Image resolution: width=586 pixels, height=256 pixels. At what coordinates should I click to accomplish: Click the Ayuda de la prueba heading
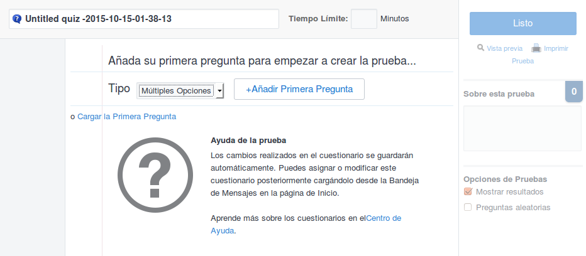(x=248, y=140)
